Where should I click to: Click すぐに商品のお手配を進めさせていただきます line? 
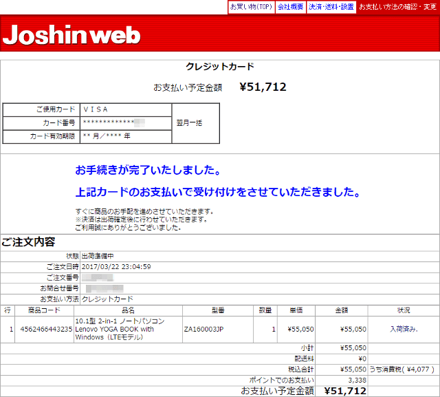point(144,211)
